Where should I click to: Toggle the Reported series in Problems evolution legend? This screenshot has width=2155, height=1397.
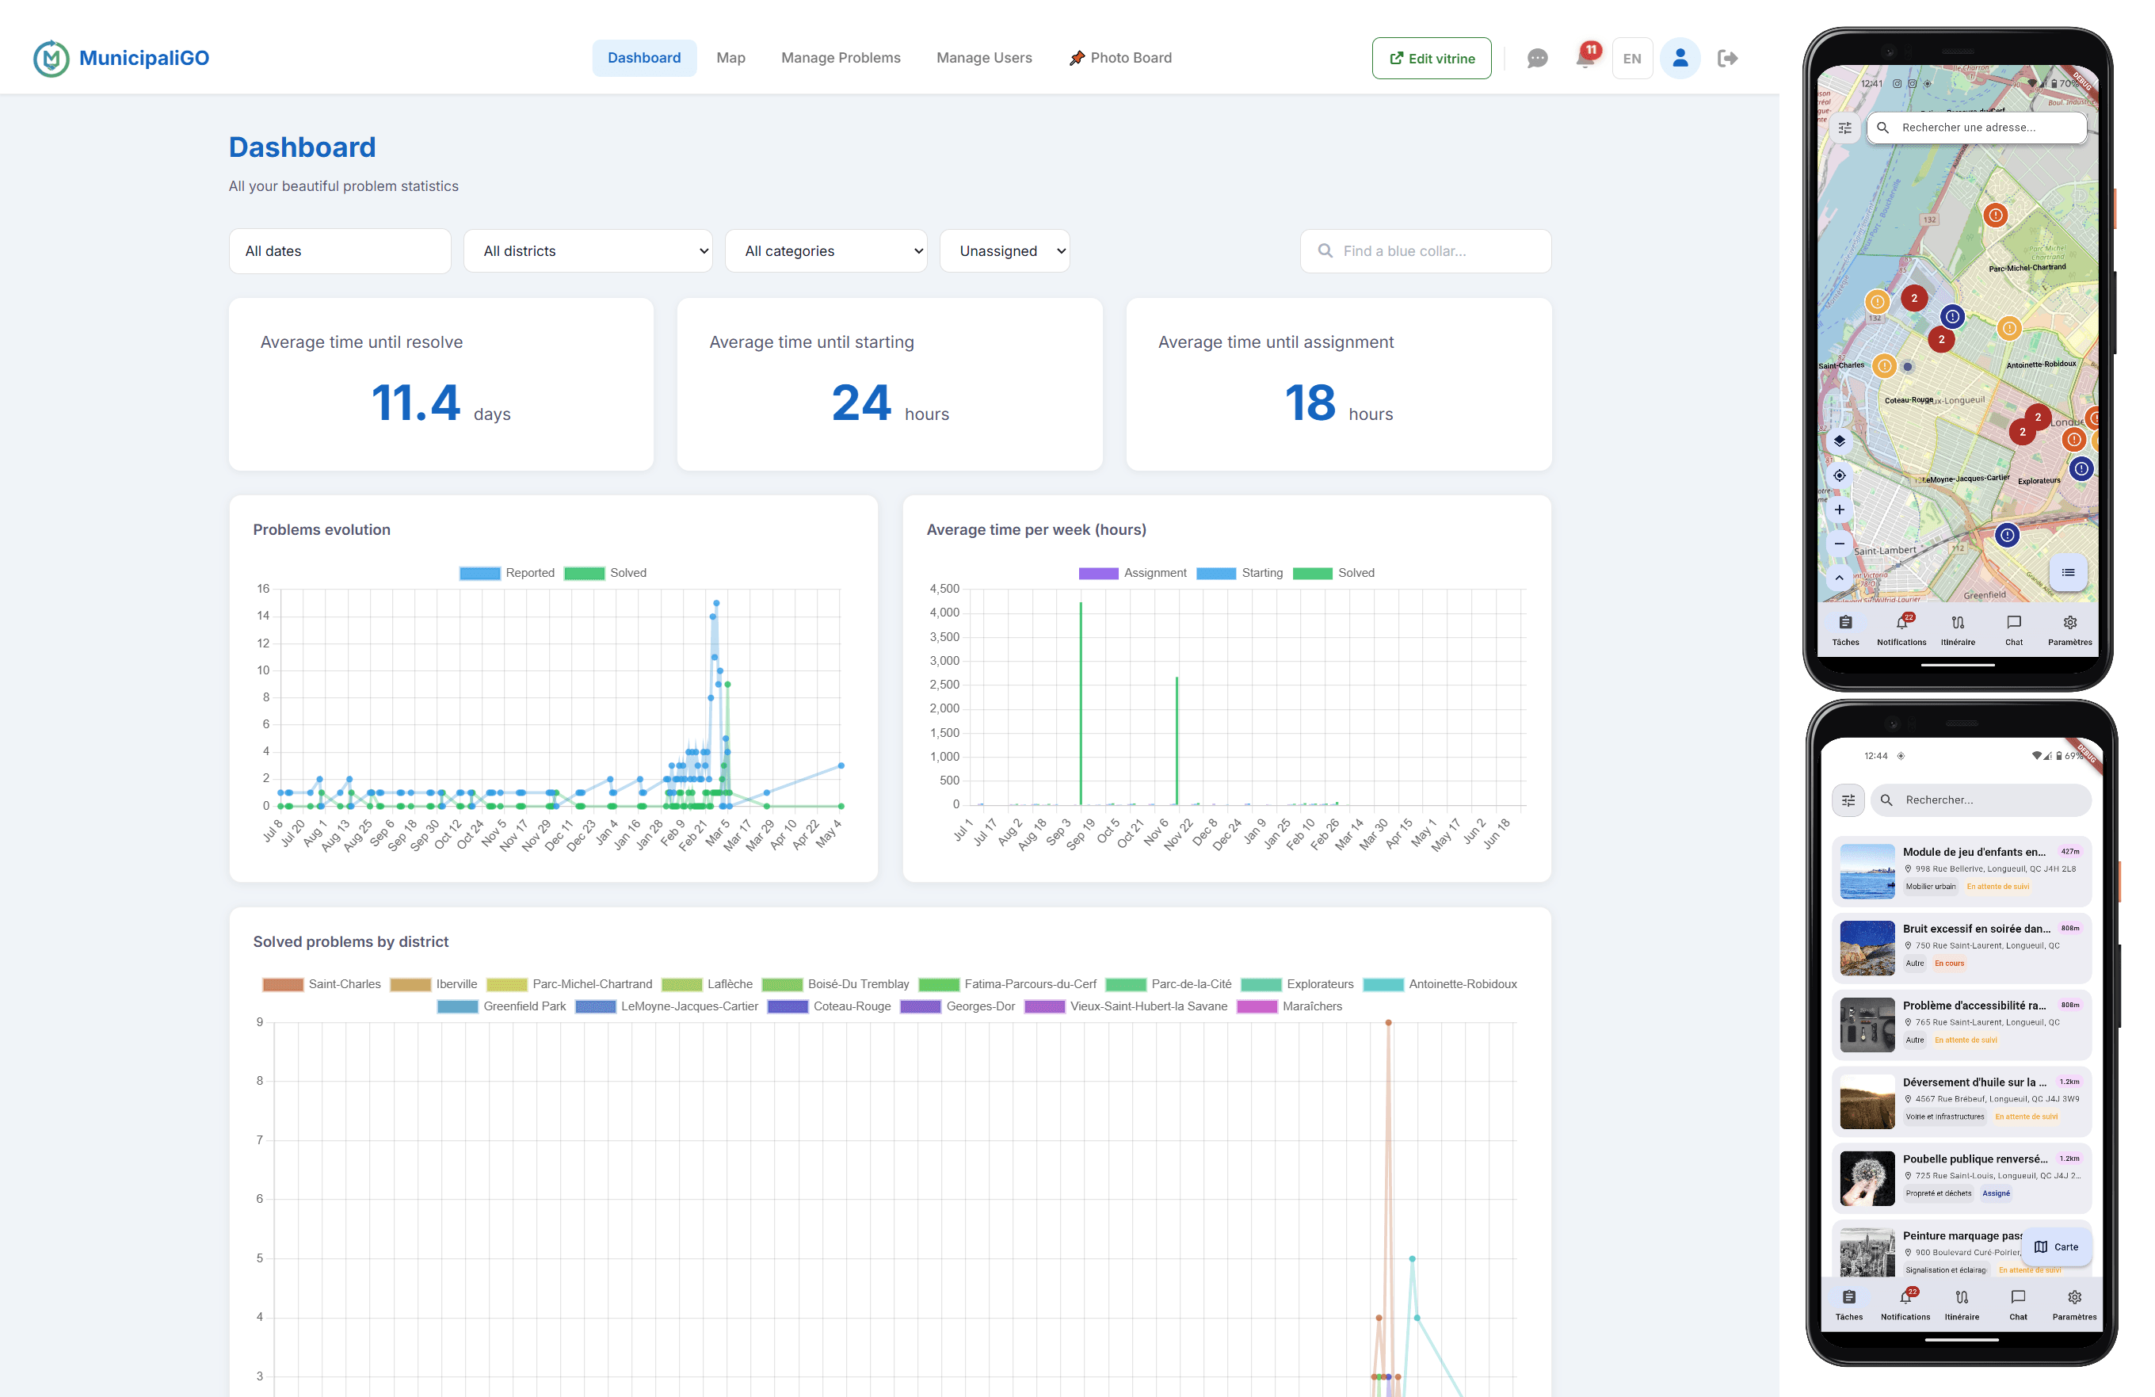507,573
